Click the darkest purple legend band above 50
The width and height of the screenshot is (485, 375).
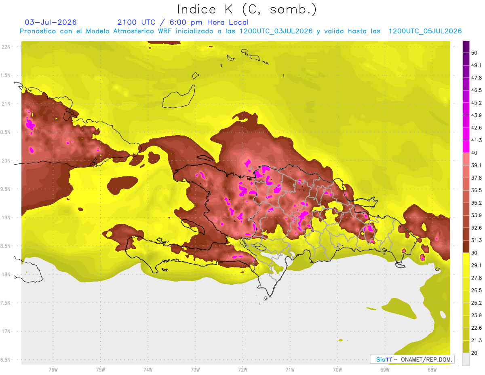point(466,47)
